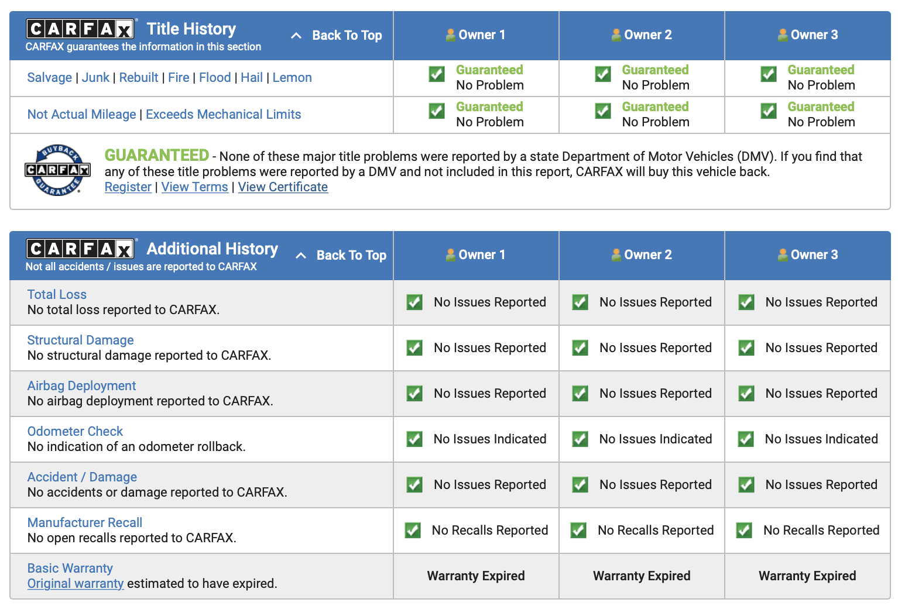Click Owner 3 person icon in Additional History

[x=783, y=255]
